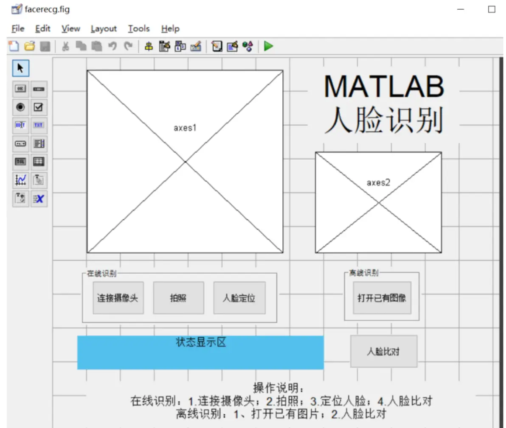Click the Open File folder icon

click(x=29, y=46)
